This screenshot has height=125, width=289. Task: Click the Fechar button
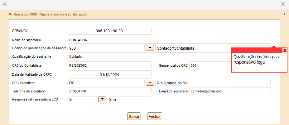155,116
